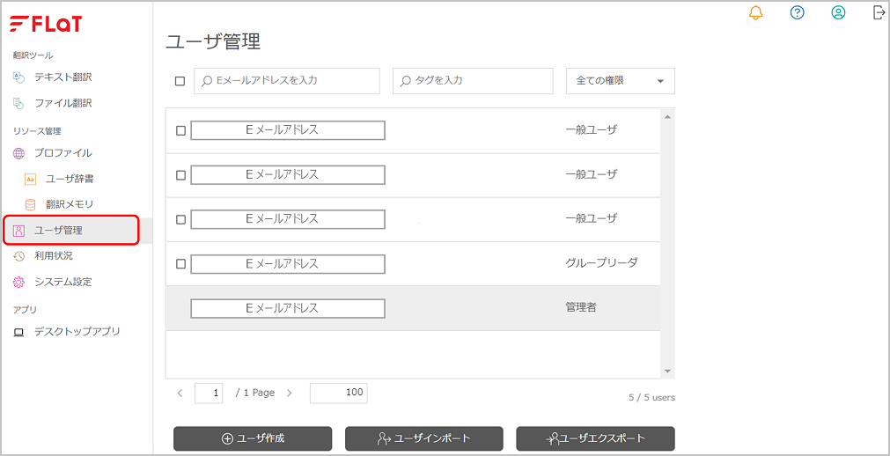Image resolution: width=890 pixels, height=456 pixels.
Task: Click the ユーザインポート button
Action: [424, 438]
